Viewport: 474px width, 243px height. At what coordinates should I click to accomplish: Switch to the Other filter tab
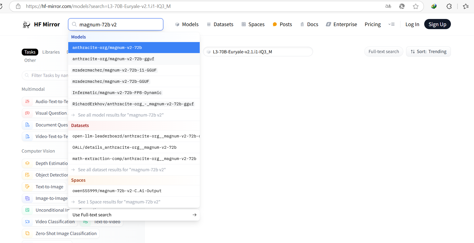click(30, 60)
